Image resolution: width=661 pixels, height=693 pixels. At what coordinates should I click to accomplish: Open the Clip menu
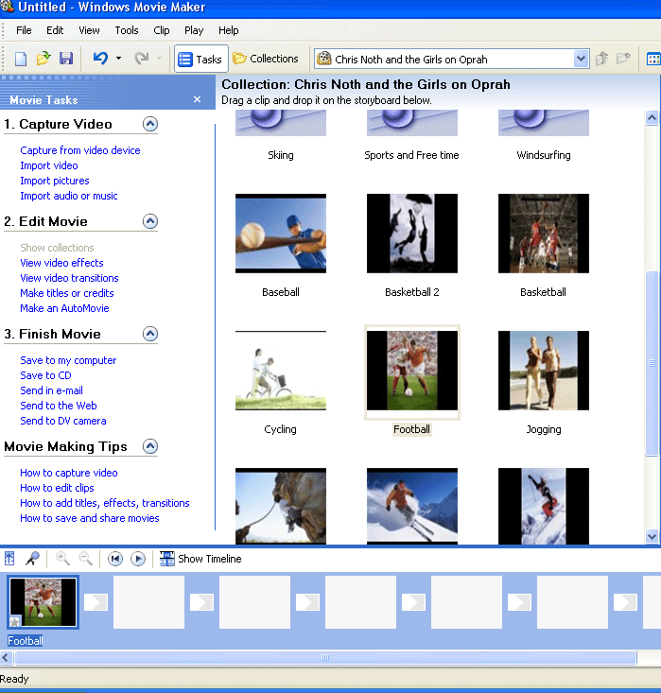pyautogui.click(x=162, y=30)
